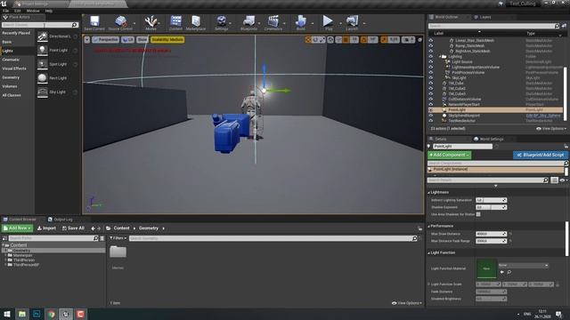The image size is (570, 320).
Task: Open the Window menu
Action: [33, 11]
